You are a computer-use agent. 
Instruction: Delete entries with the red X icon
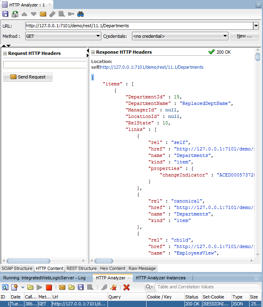pyautogui.click(x=126, y=287)
